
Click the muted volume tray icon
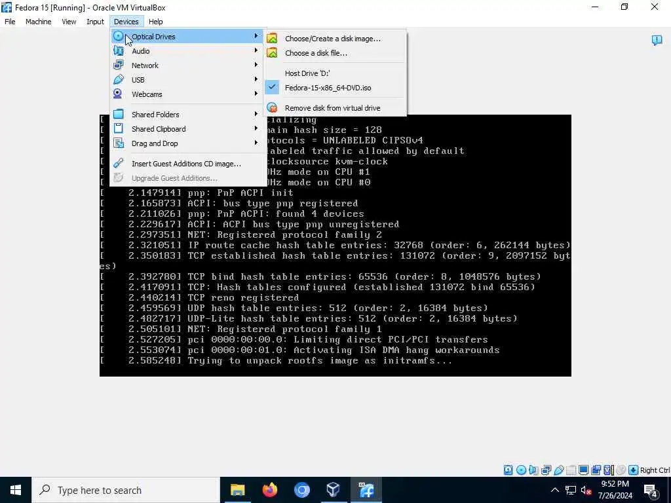(x=586, y=491)
